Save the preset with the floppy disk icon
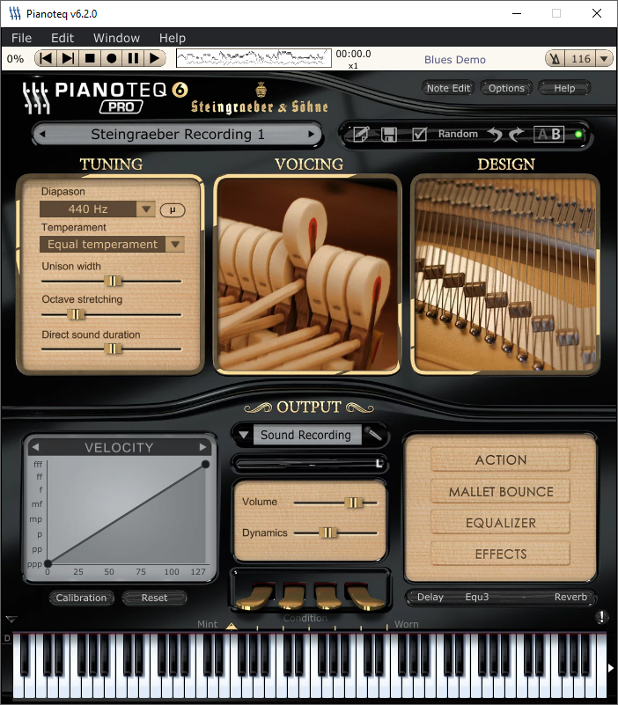 pyautogui.click(x=389, y=134)
